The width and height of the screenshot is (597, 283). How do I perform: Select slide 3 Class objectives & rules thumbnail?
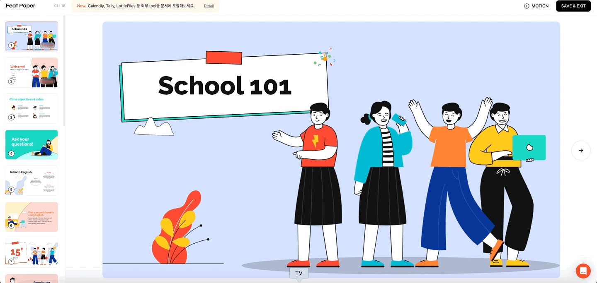pyautogui.click(x=32, y=108)
